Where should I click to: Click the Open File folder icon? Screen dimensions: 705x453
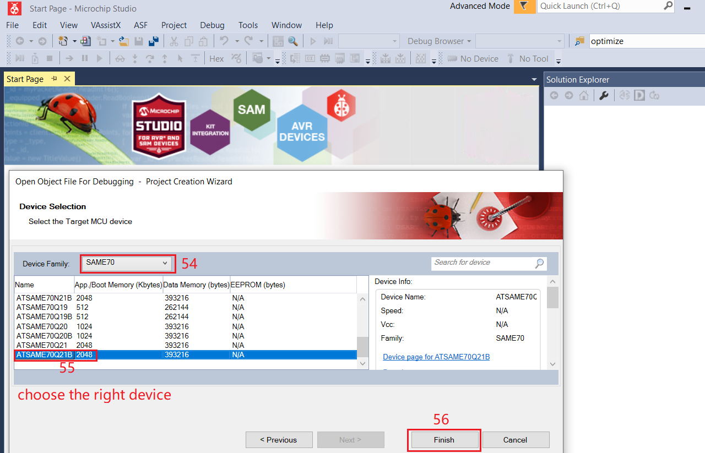pyautogui.click(x=124, y=41)
